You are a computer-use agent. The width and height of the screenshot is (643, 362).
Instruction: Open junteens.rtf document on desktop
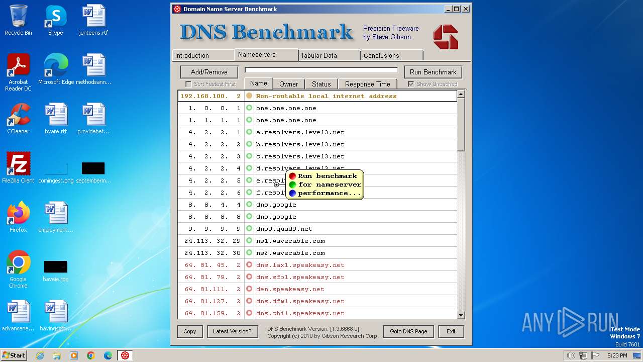pos(93,20)
